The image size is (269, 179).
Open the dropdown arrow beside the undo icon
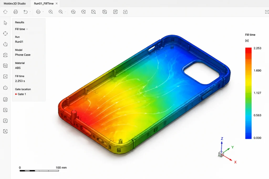[30, 12]
